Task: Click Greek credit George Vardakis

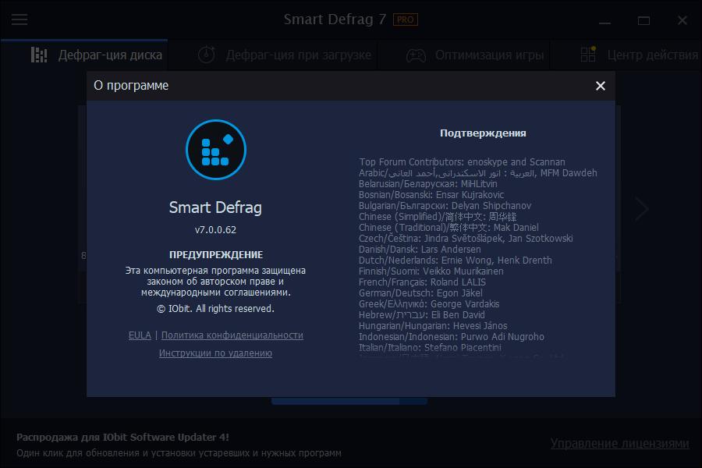Action: point(429,304)
